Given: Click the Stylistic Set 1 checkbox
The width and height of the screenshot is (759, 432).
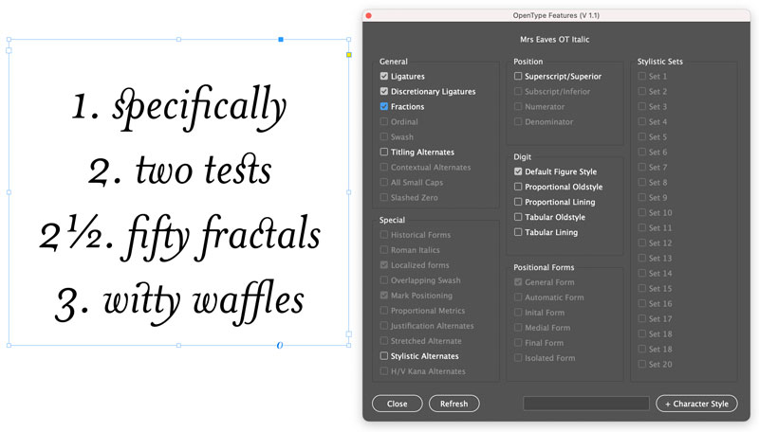Looking at the screenshot, I should [642, 76].
